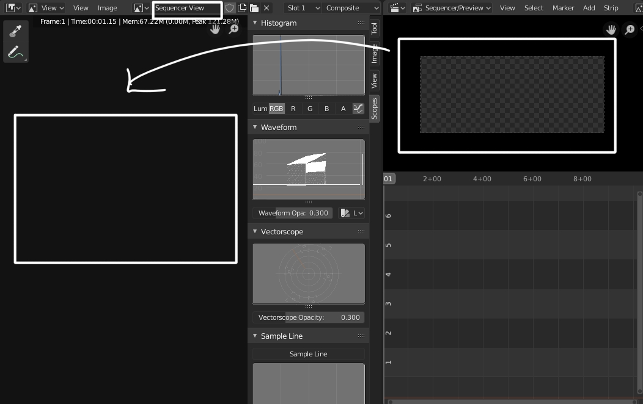Open the Strip menu in sequencer
Image resolution: width=643 pixels, height=404 pixels.
pyautogui.click(x=611, y=8)
